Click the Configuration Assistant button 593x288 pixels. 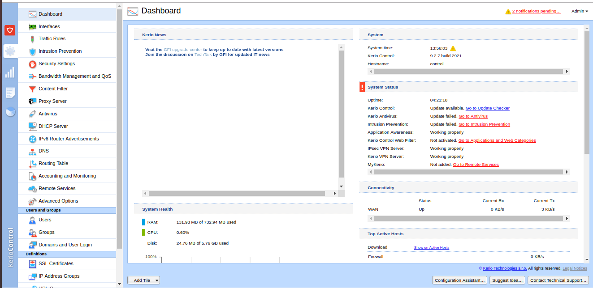click(460, 280)
